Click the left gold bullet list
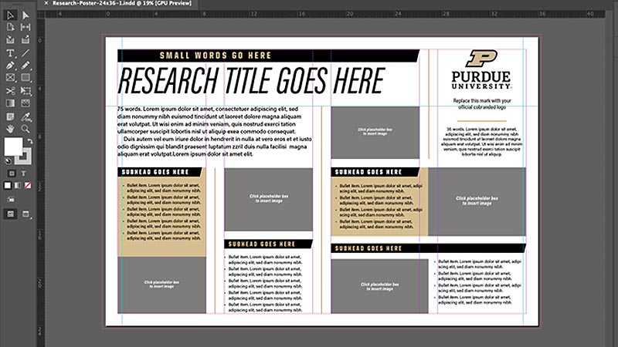Viewport: 618px width, 347px height. coord(161,211)
